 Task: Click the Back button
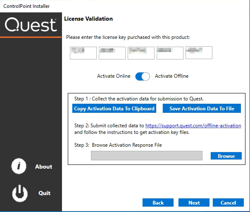(158, 203)
